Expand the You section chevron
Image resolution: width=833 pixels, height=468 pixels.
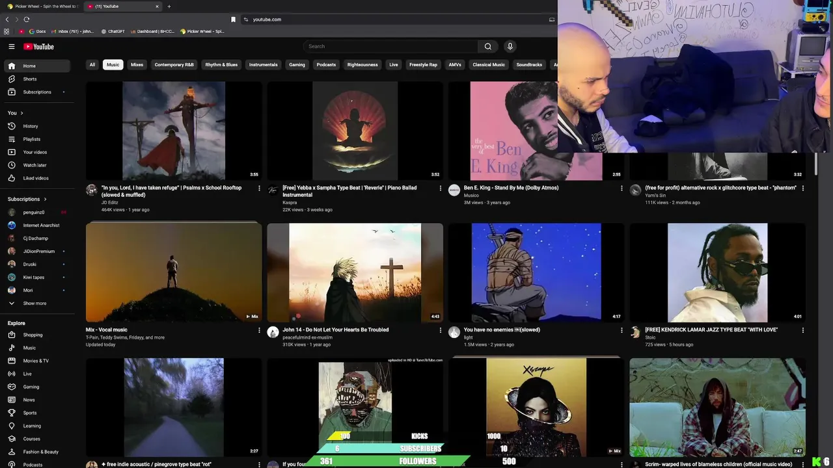pyautogui.click(x=22, y=113)
